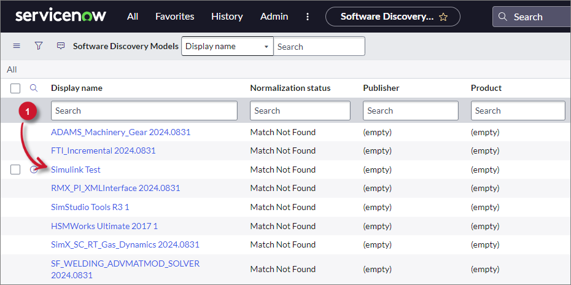Open the Simulink Test record
This screenshot has height=285, width=571.
(x=76, y=170)
